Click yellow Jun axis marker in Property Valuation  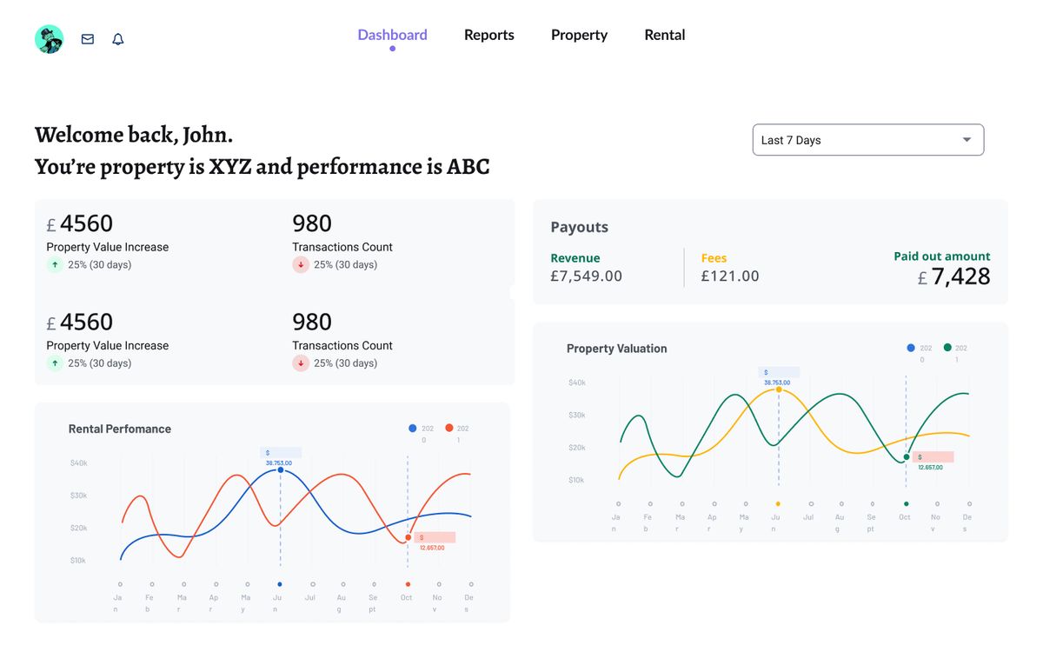tap(778, 503)
